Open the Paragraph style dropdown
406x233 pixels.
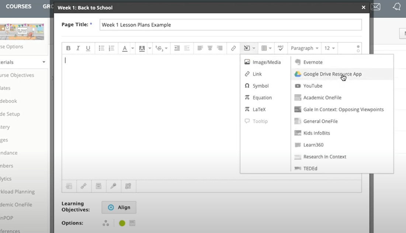pyautogui.click(x=304, y=48)
